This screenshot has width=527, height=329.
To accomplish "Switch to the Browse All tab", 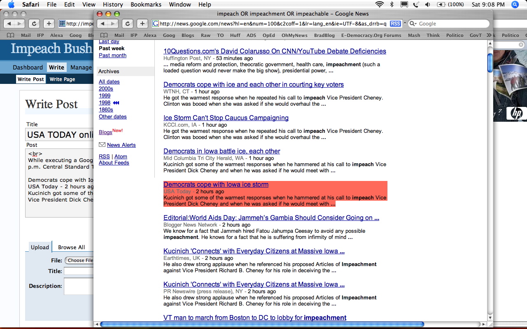I will (x=72, y=247).
